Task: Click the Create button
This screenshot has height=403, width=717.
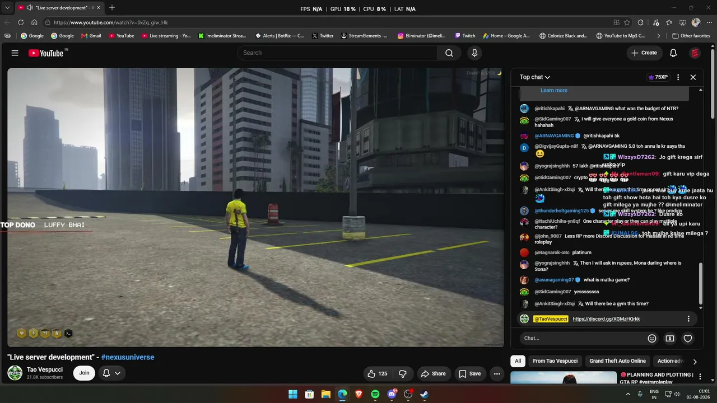Action: (x=644, y=53)
